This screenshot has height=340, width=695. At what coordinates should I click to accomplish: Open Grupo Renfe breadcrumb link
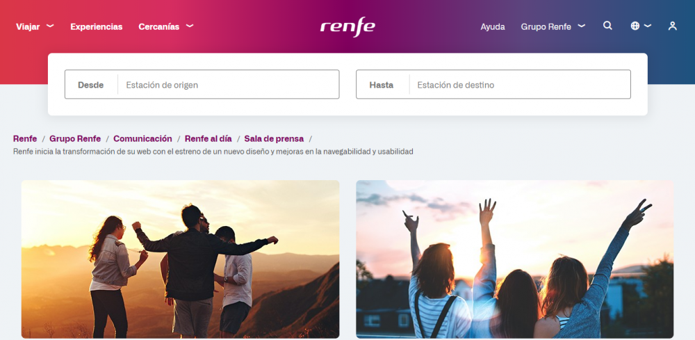(75, 139)
